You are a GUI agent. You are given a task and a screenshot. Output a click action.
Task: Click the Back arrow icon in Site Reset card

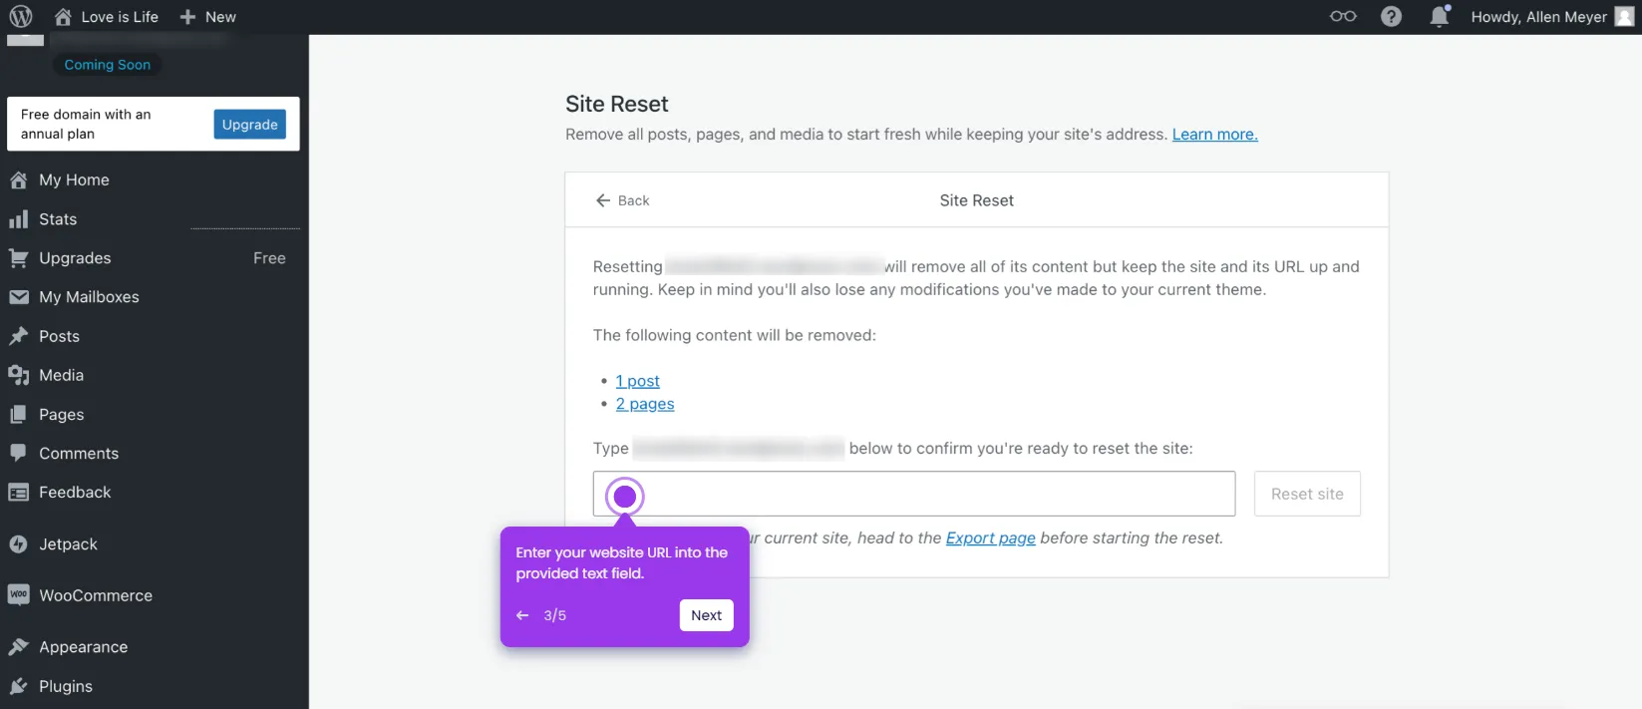click(x=603, y=200)
